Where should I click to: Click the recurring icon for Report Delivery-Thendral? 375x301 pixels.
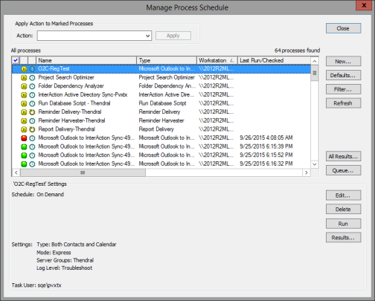(x=32, y=129)
